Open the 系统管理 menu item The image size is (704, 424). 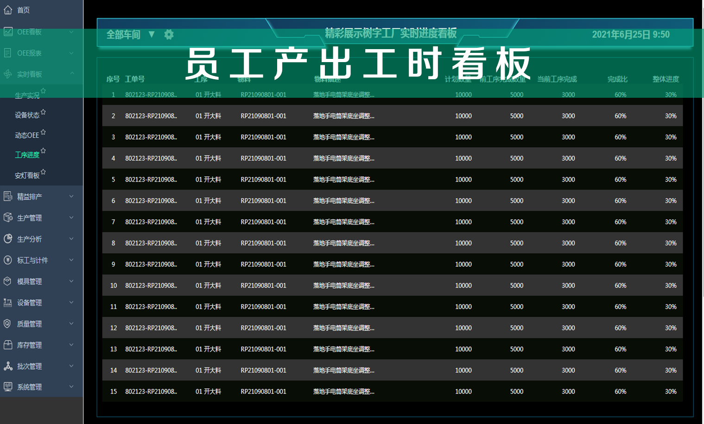[x=30, y=387]
